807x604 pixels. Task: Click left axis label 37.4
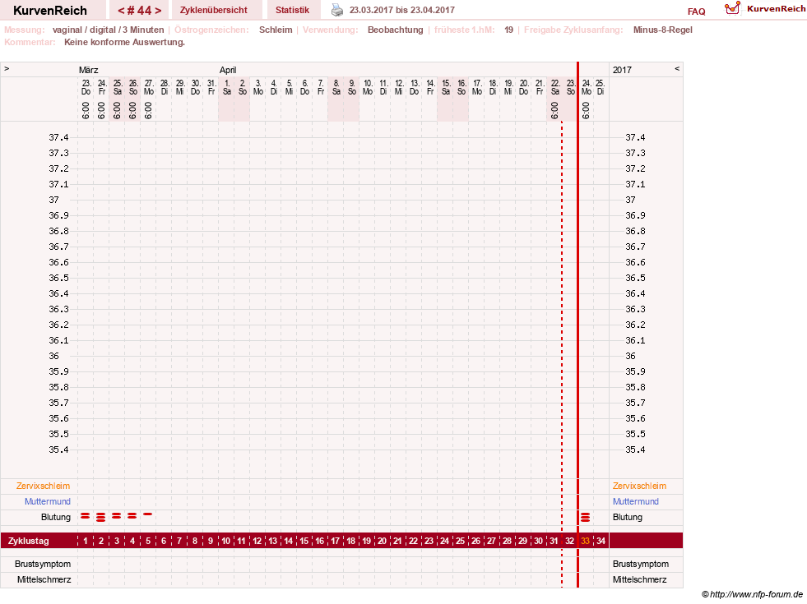click(58, 137)
